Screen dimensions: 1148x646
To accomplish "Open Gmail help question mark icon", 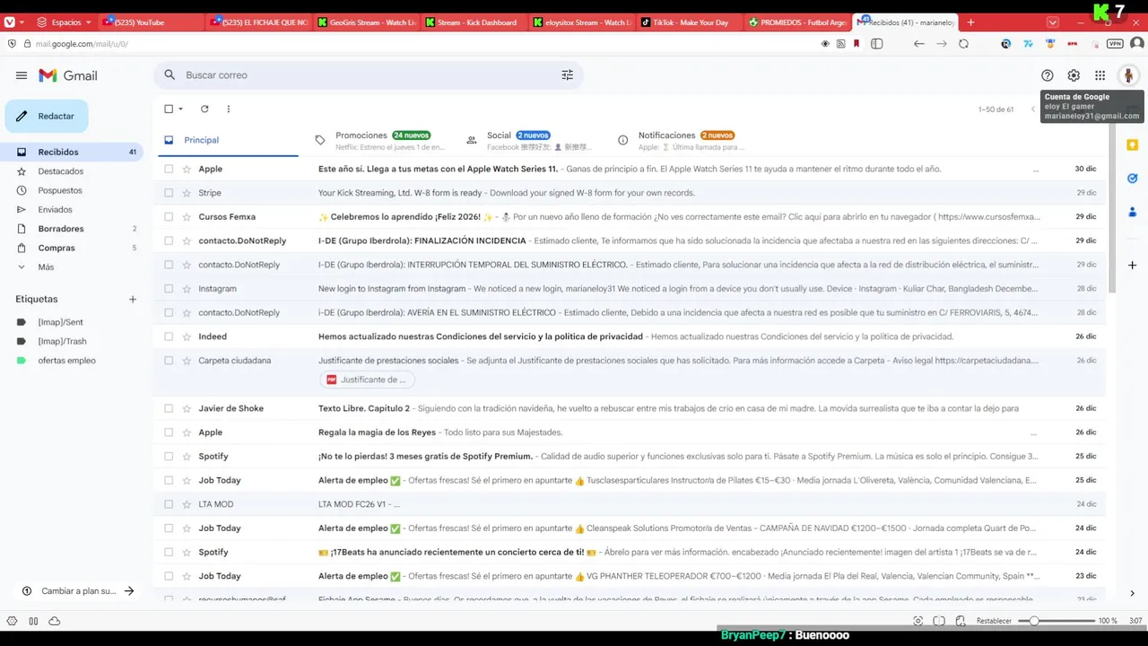I will [1047, 75].
